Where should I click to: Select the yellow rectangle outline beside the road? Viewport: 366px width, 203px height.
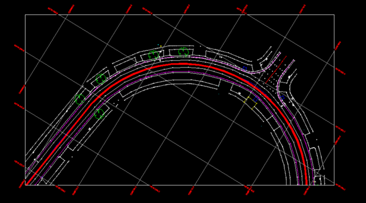click(250, 103)
